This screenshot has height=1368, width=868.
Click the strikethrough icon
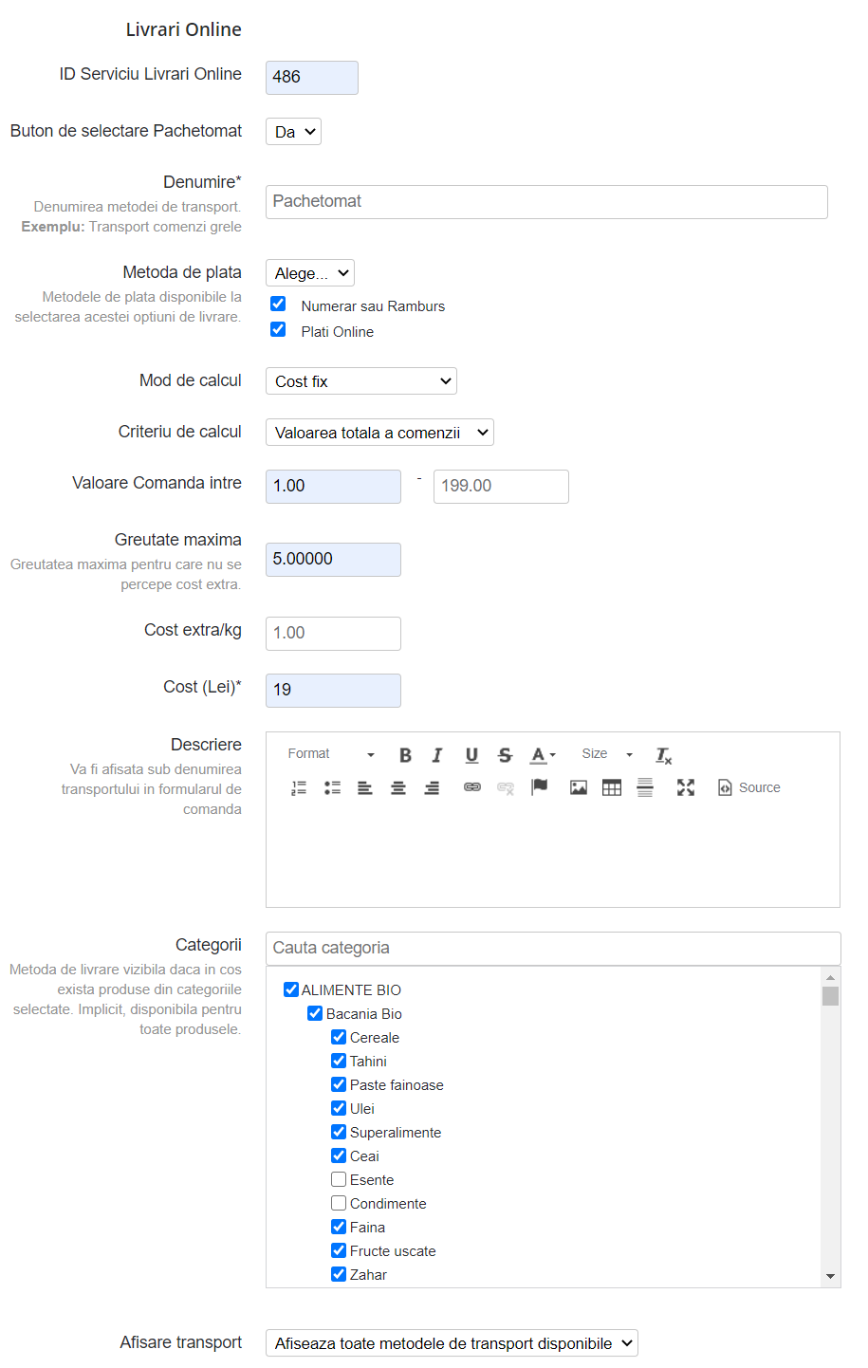[505, 755]
